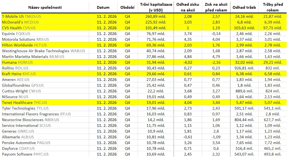Viewport: 288px width, 158px height.
Task: Select the Kraft Heinz KHC:US cell
Action: [19, 74]
